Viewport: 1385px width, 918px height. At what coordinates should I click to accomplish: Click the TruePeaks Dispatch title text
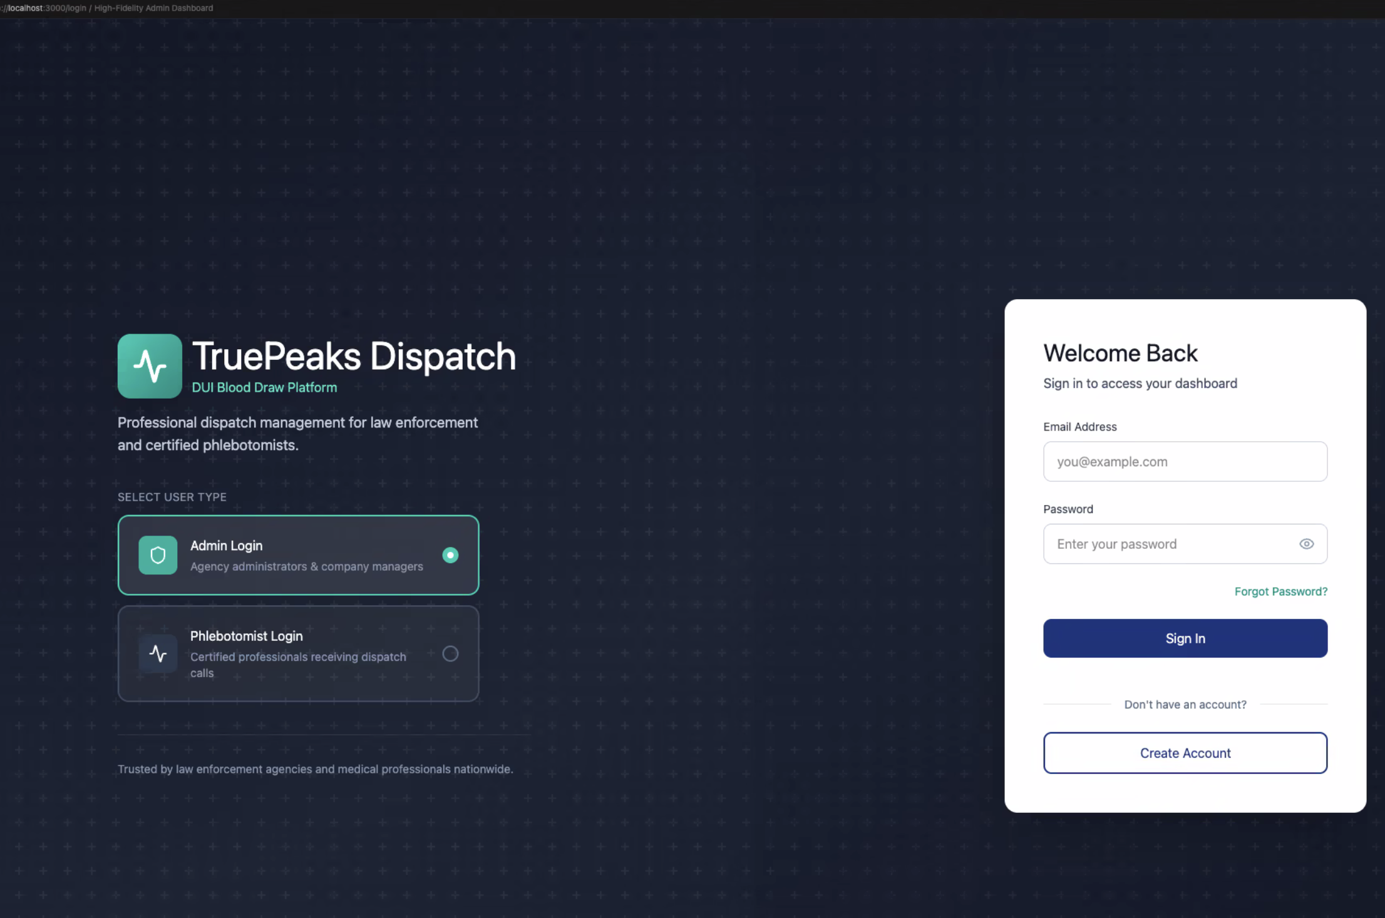click(x=354, y=356)
